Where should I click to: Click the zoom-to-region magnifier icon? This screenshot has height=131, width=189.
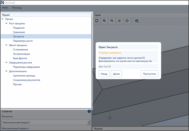(119, 21)
